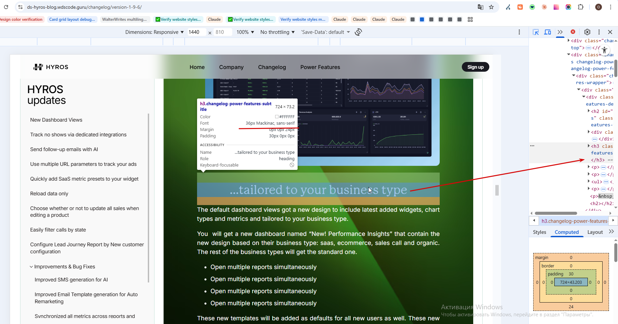The height and width of the screenshot is (324, 618).
Task: Switch to the Layout tab
Action: [595, 232]
